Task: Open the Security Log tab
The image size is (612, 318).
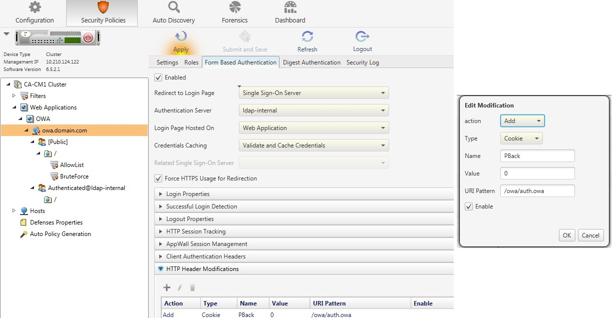Action: [362, 62]
